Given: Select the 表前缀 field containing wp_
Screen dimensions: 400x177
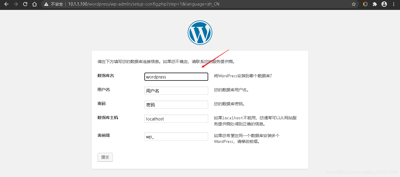Looking at the screenshot, I should click(x=176, y=136).
